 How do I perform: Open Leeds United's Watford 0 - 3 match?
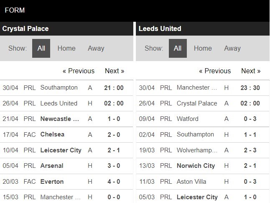pos(188,119)
